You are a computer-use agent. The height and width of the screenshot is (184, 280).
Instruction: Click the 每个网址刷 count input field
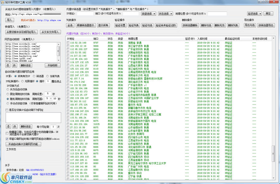coord(53,127)
